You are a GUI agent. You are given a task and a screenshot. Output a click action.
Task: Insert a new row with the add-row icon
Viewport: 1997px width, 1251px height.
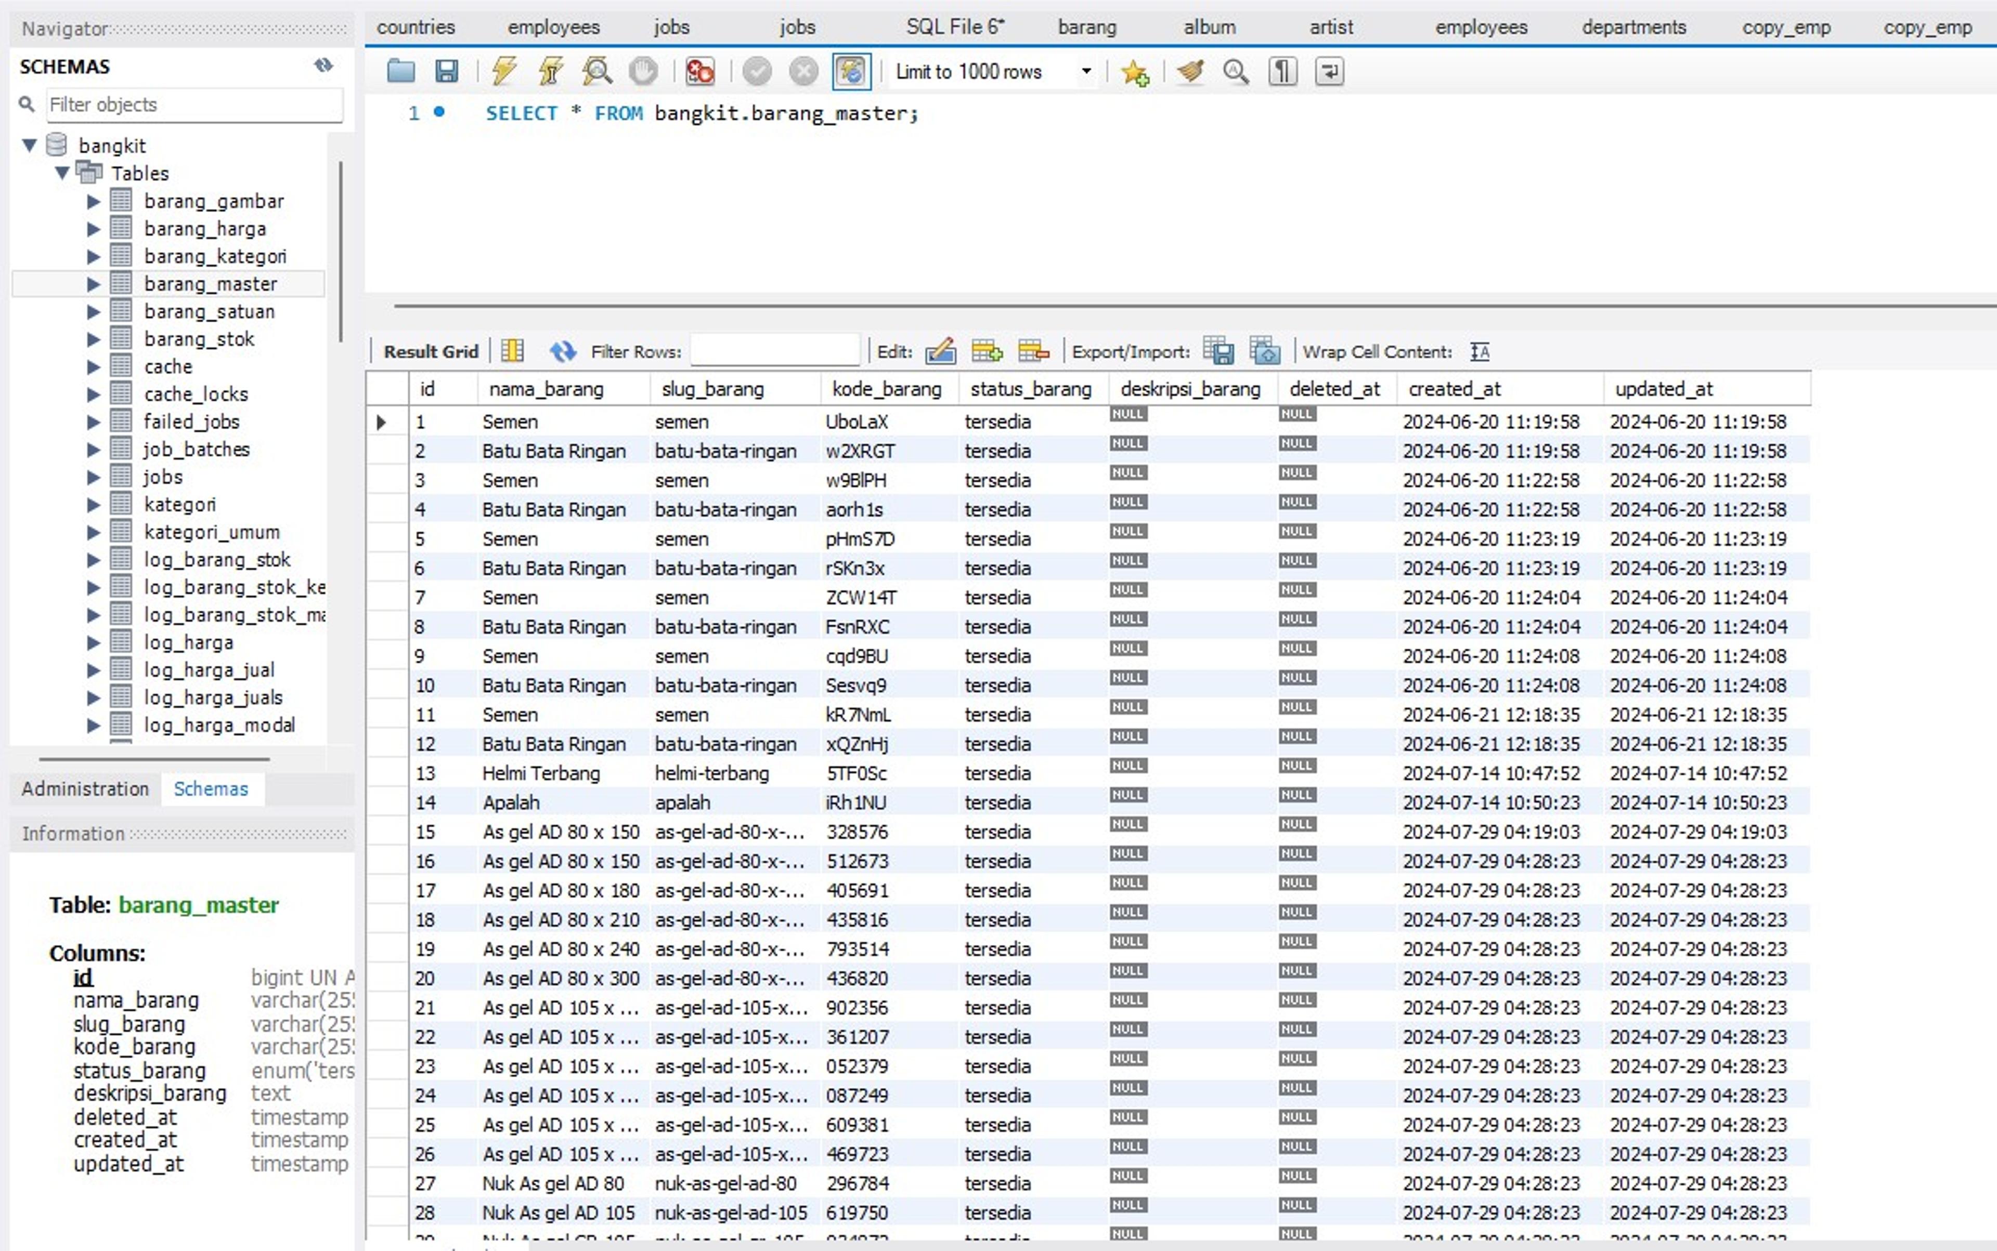(x=987, y=351)
